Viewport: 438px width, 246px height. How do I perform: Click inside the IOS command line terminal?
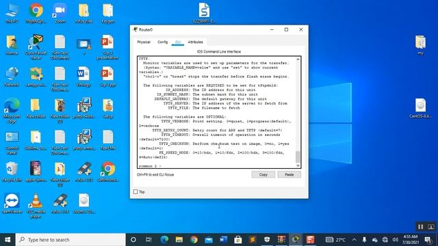[x=216, y=112]
